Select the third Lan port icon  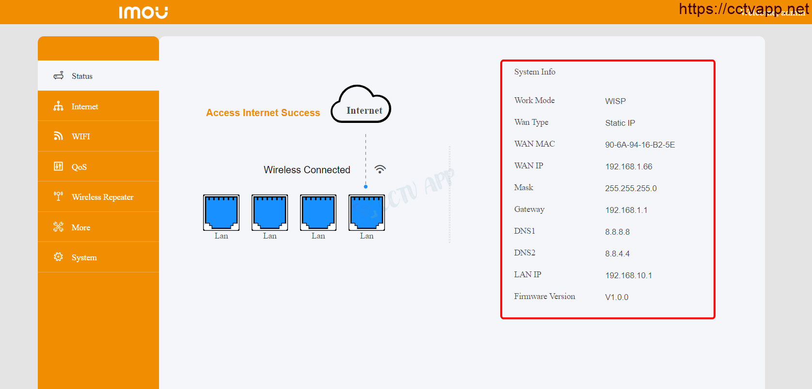pos(318,213)
